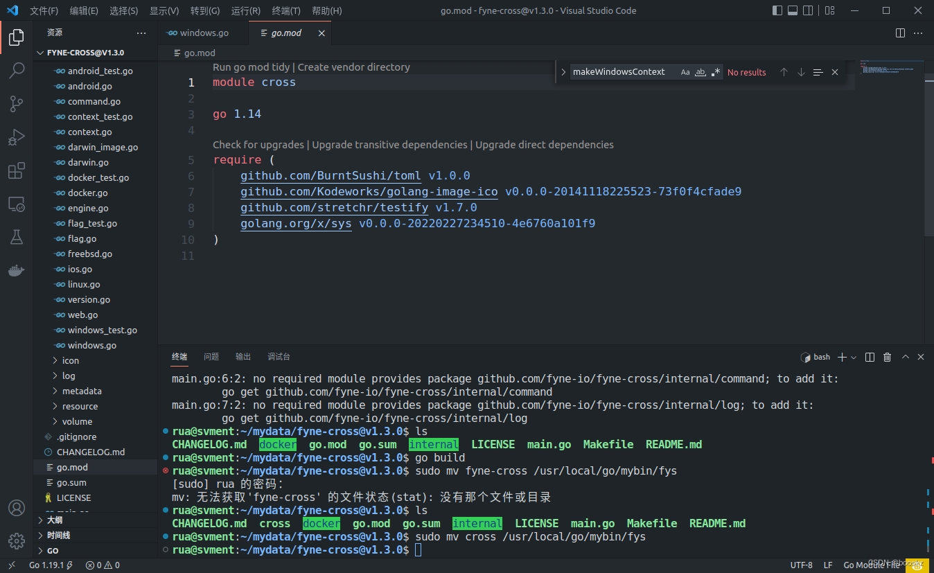Split the terminal panel
Image resolution: width=934 pixels, height=573 pixels.
click(870, 357)
